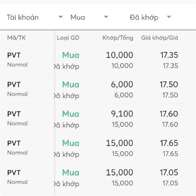This screenshot has height=196, width=196.
Task: Click the arrow icon beside Đã khớp
Action: [169, 17]
